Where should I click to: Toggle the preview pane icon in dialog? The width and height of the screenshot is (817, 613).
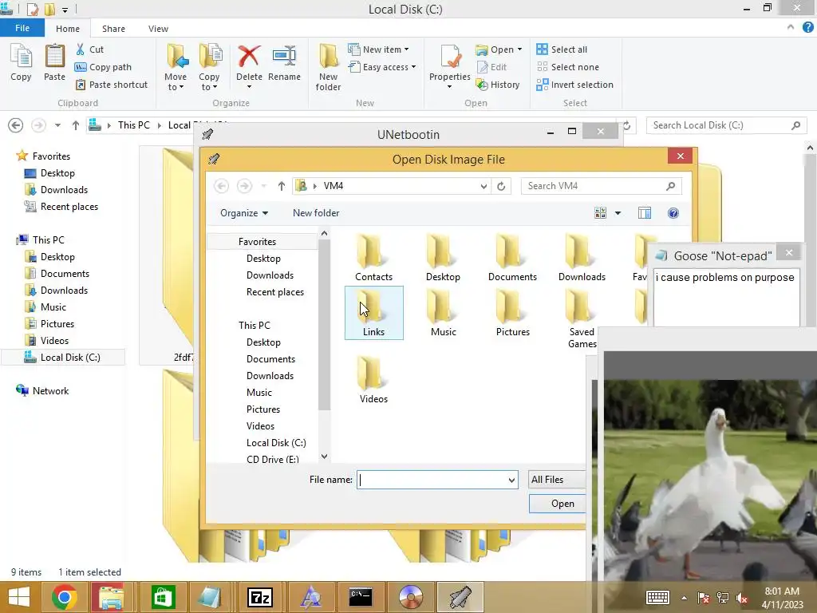click(x=645, y=212)
